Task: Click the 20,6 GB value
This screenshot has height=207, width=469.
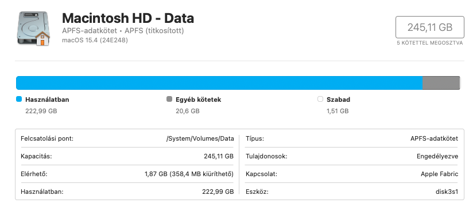Action: coord(188,111)
